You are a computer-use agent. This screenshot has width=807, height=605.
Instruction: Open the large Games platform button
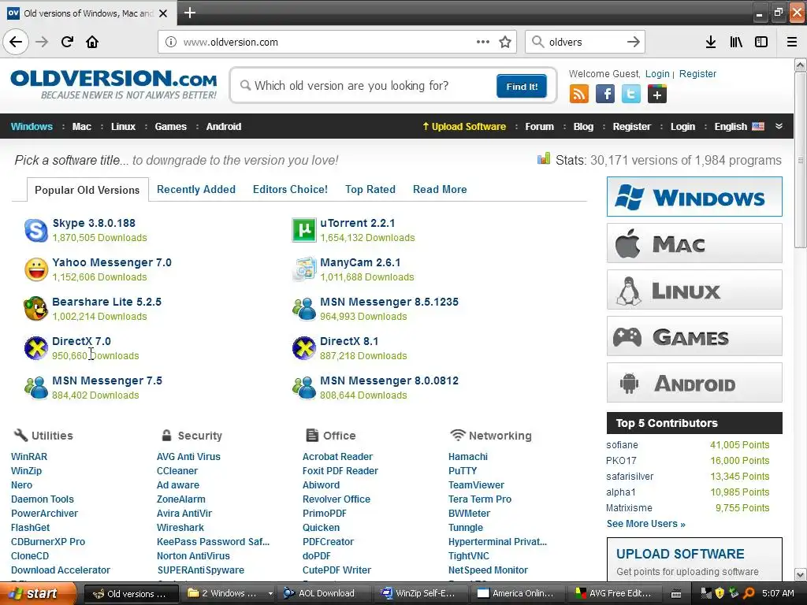click(694, 336)
